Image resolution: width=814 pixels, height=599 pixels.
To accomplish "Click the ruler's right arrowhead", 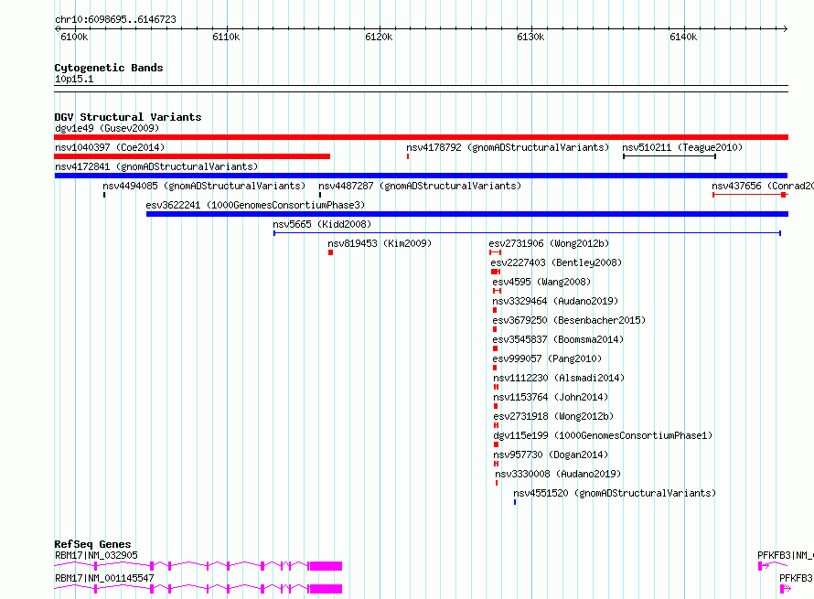I will (786, 29).
